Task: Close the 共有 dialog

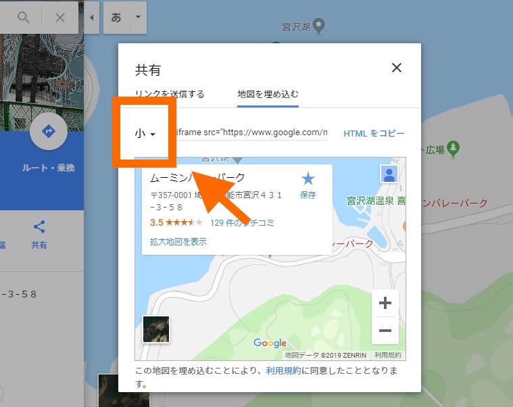Action: point(397,68)
